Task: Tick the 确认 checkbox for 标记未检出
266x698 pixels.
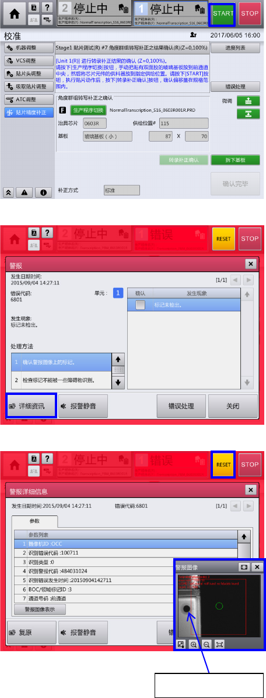Action: pos(141,305)
